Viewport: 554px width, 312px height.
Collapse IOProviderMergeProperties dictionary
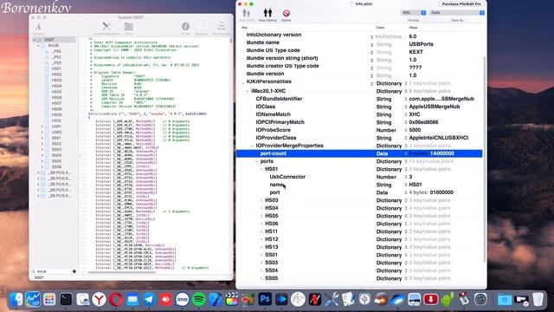252,146
